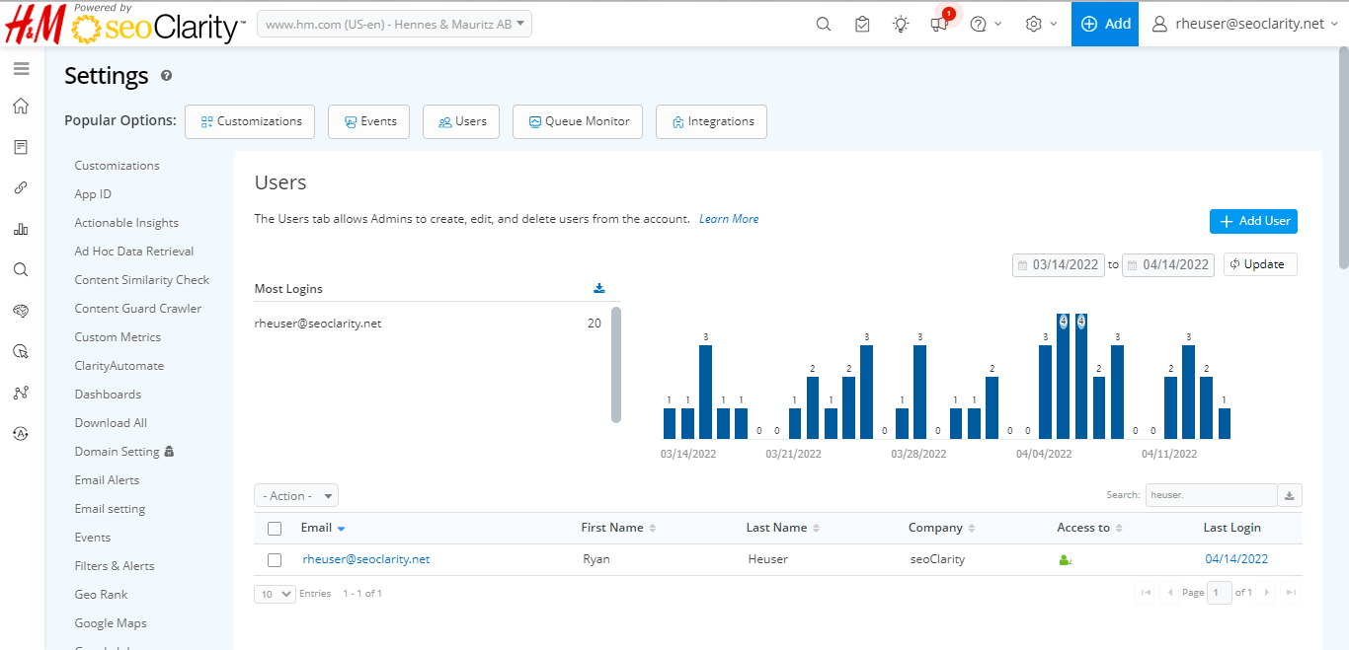
Task: Click the green access user icon
Action: click(x=1065, y=560)
